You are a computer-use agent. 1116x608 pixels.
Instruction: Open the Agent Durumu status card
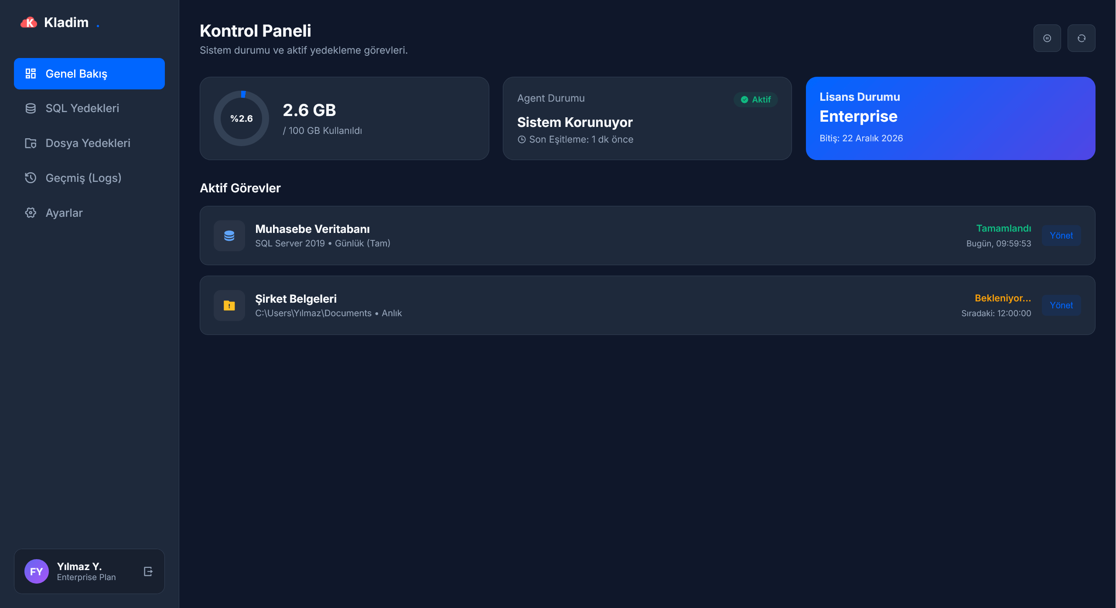[647, 118]
